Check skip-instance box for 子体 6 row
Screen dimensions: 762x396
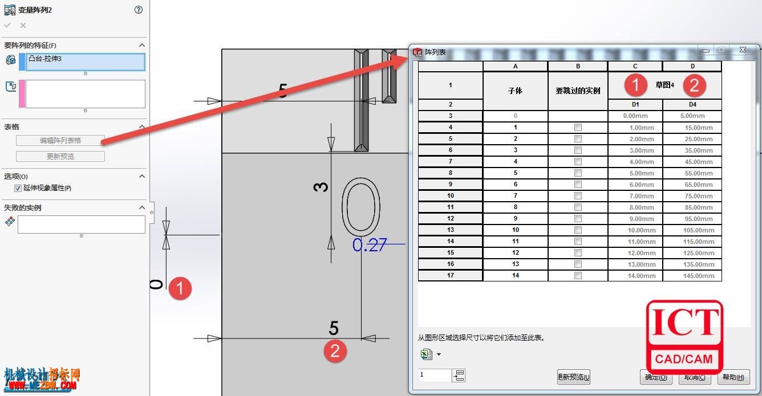(578, 185)
